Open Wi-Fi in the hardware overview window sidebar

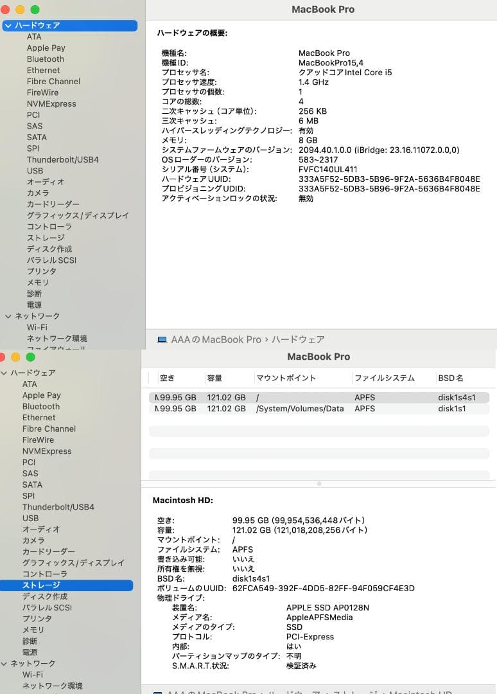tap(37, 327)
